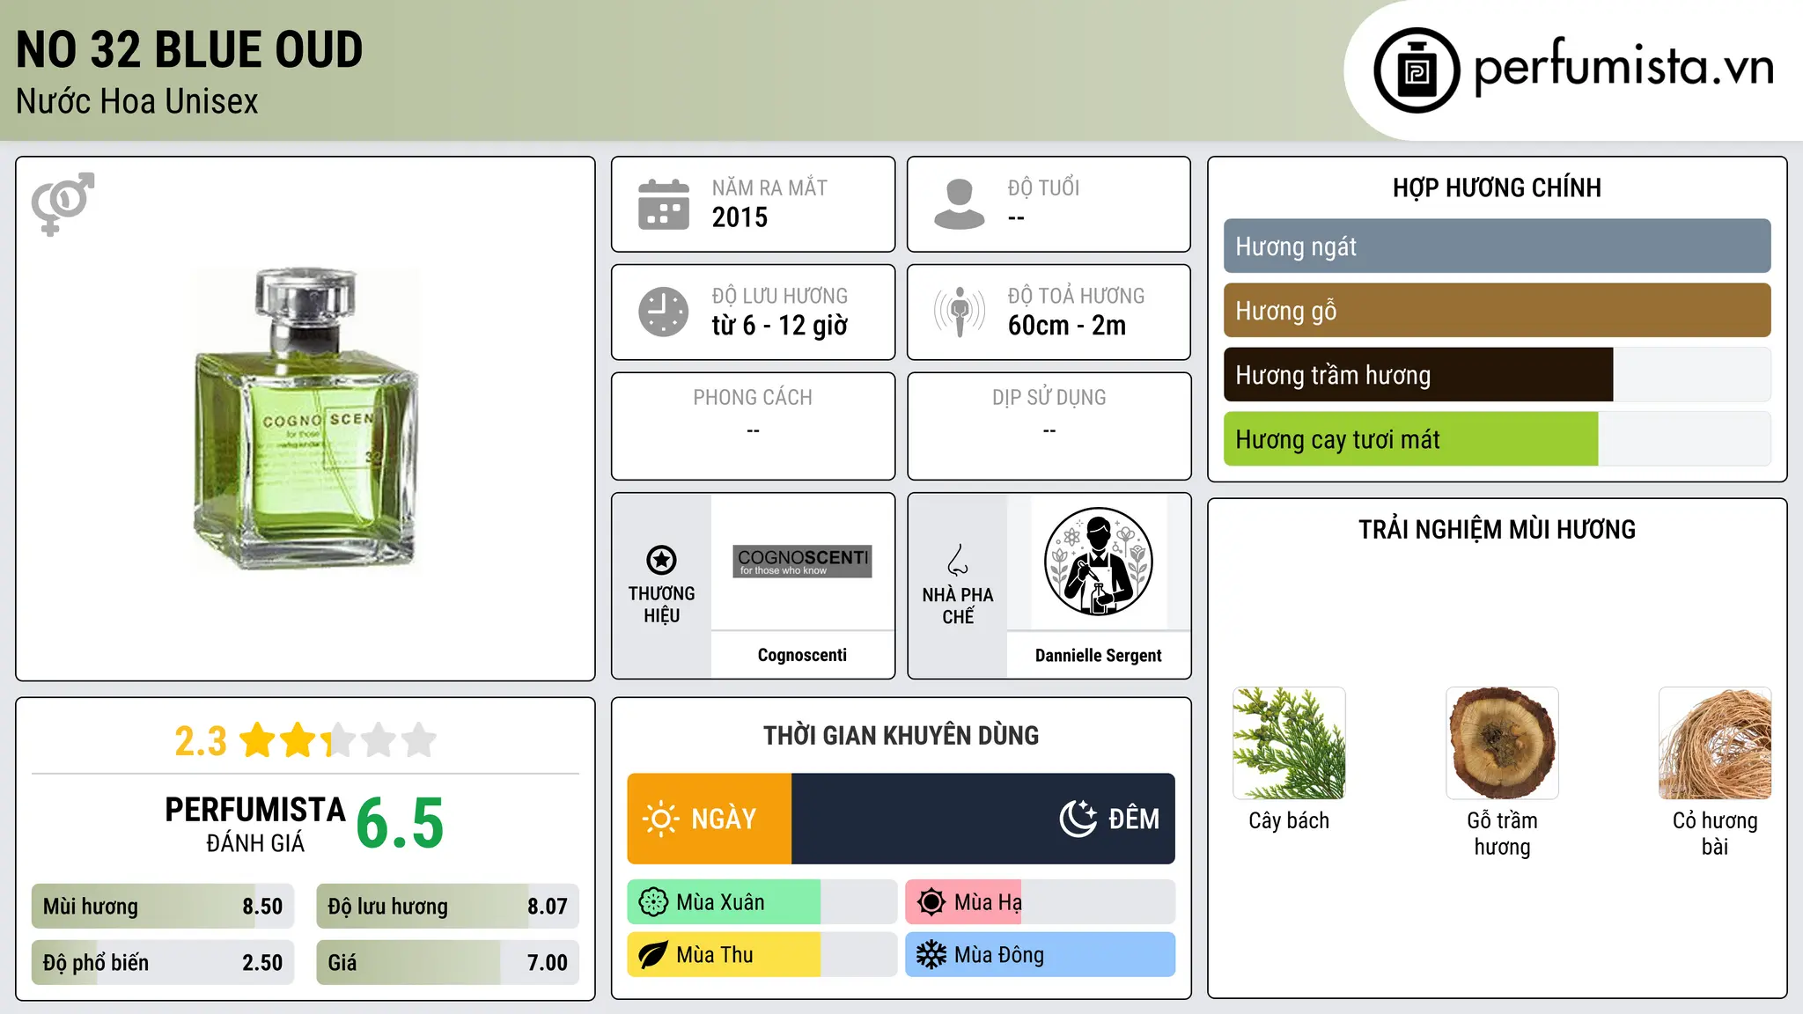The height and width of the screenshot is (1014, 1803).
Task: Click the snowflake icon for Mùa Đông
Action: coord(931,955)
